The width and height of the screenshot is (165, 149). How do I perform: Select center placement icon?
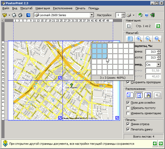139,95
